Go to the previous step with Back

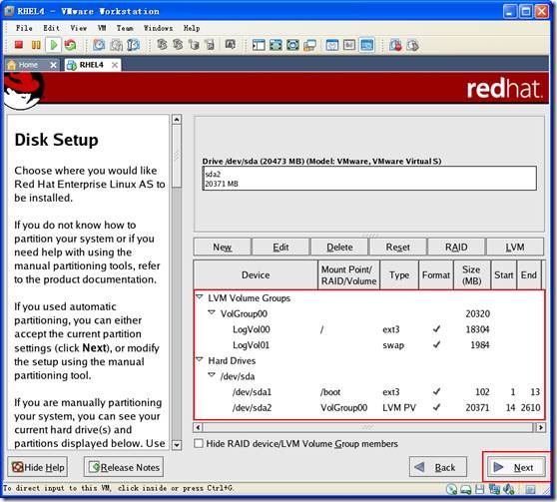[x=438, y=467]
